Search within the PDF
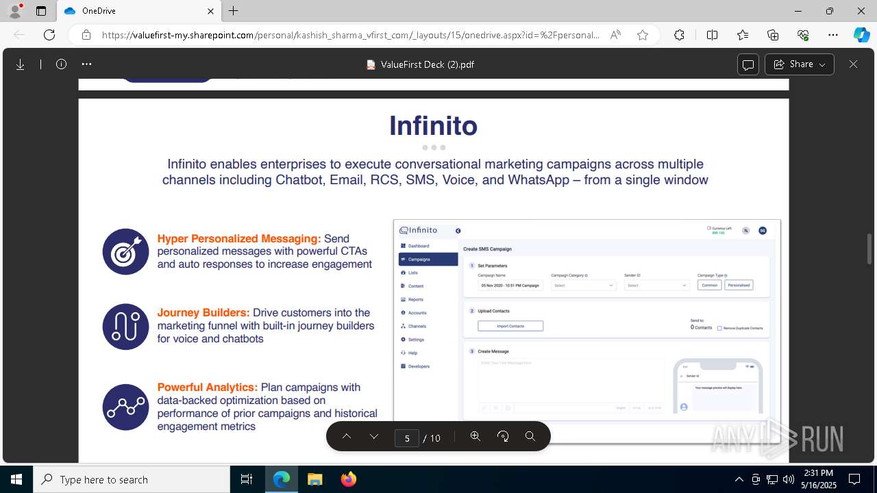This screenshot has height=493, width=877. click(x=530, y=437)
